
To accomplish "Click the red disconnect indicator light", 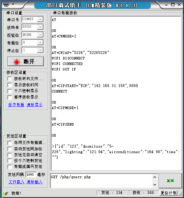I will tap(17, 62).
